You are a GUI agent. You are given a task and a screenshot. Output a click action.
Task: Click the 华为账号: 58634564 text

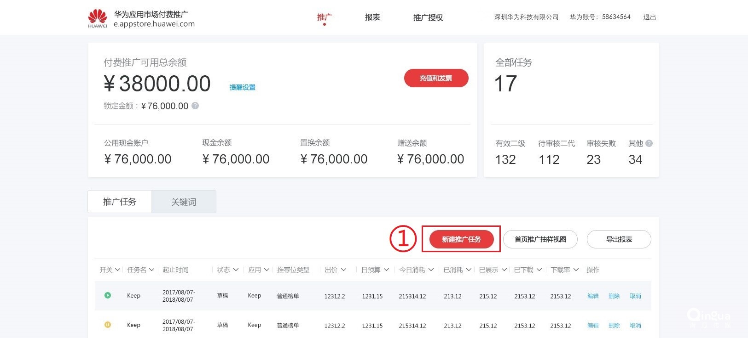click(x=600, y=17)
